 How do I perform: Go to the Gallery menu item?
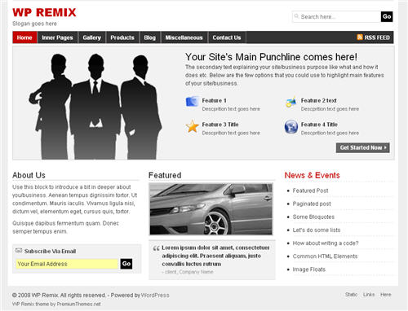92,37
